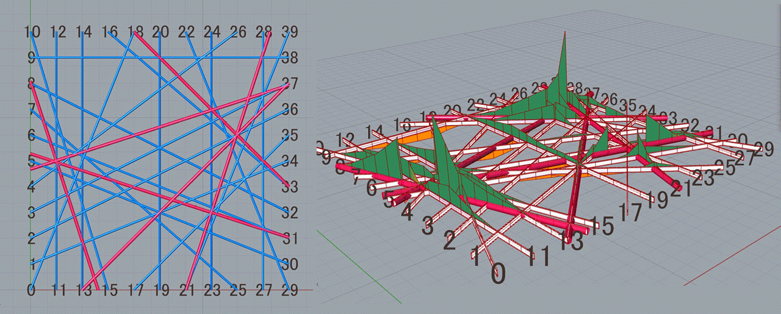Image resolution: width=781 pixels, height=314 pixels.
Task: Select label 28 on the plan view's top edge
Action: [264, 32]
